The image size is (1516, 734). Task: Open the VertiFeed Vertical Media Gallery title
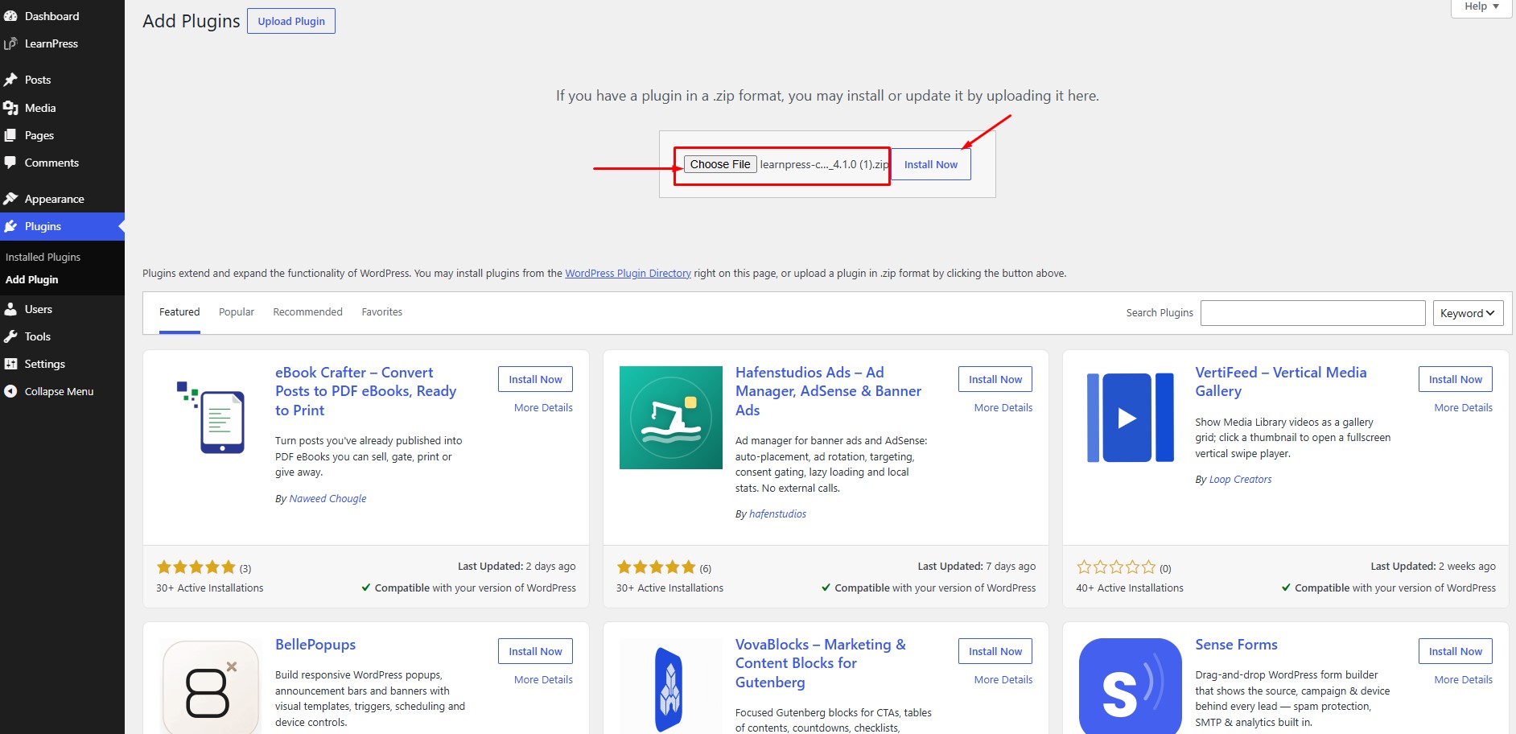pos(1281,381)
